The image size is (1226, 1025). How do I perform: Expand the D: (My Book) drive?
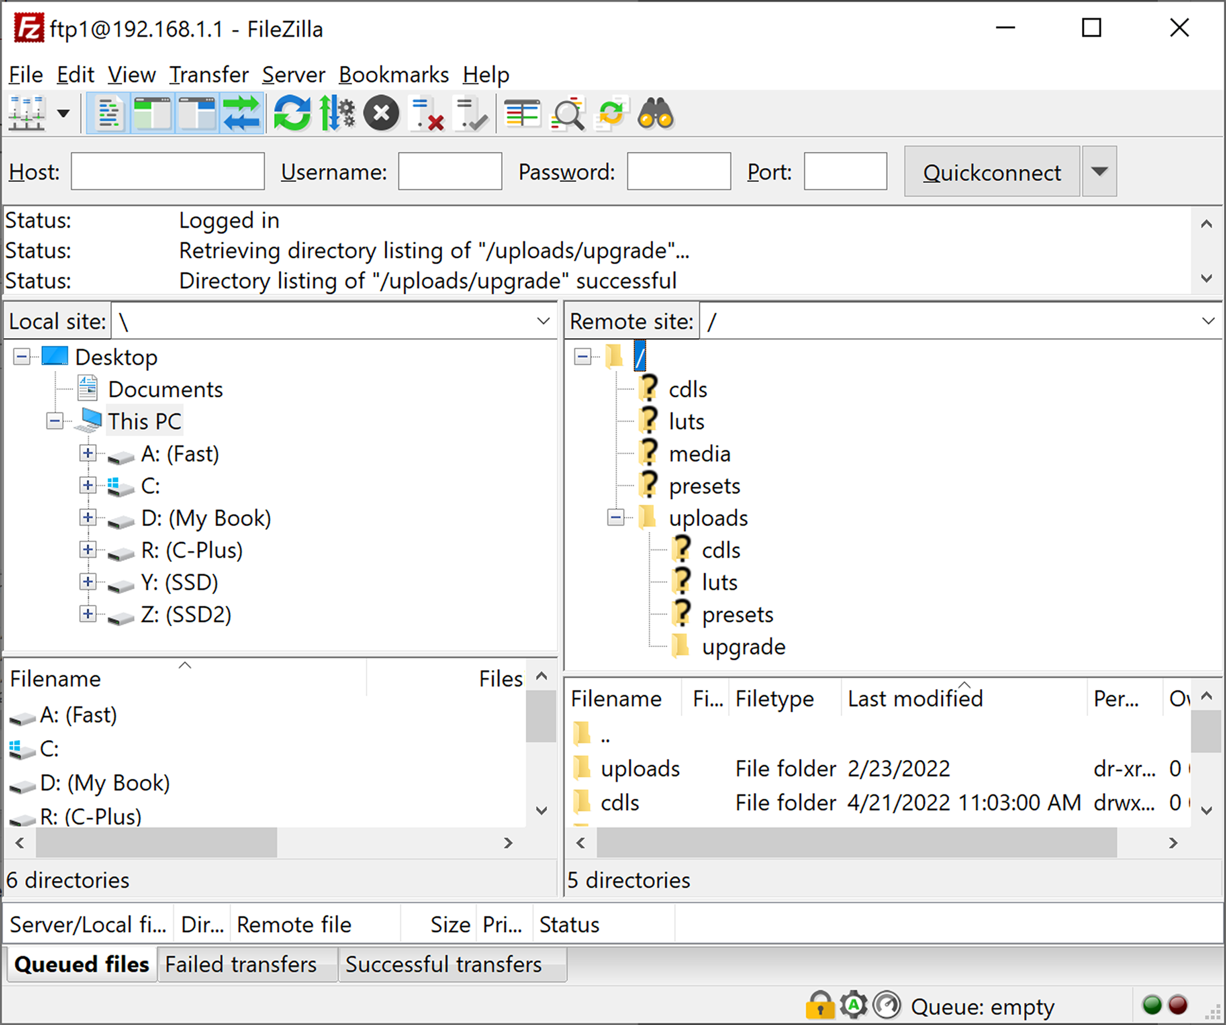click(x=88, y=517)
